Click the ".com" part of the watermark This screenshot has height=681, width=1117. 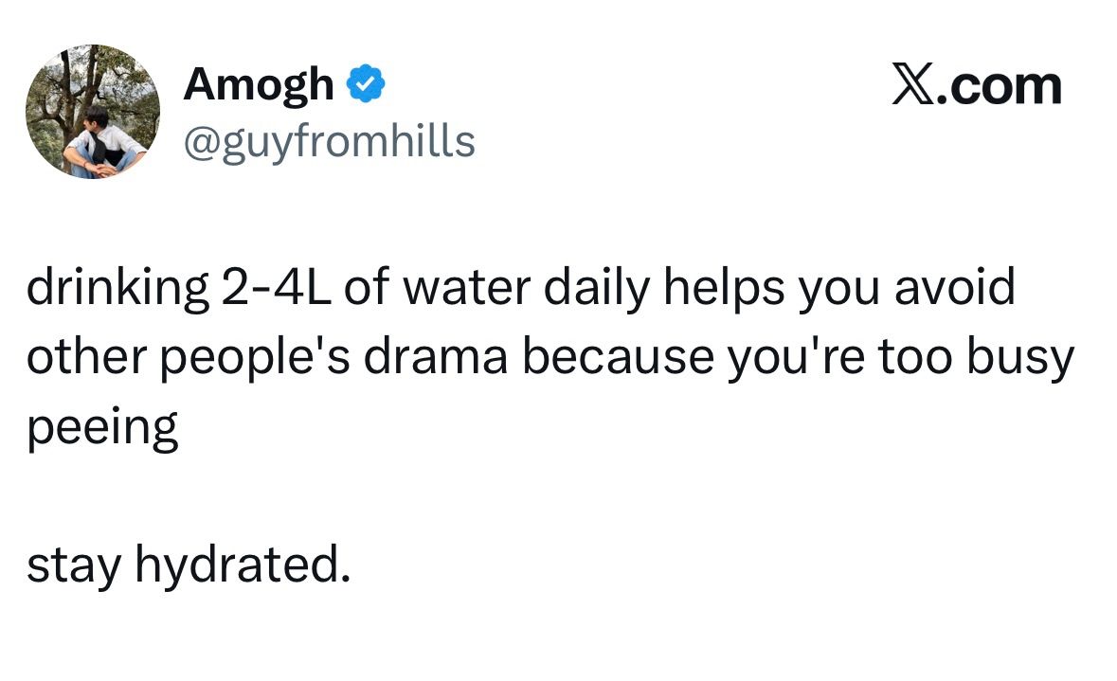(x=1000, y=86)
